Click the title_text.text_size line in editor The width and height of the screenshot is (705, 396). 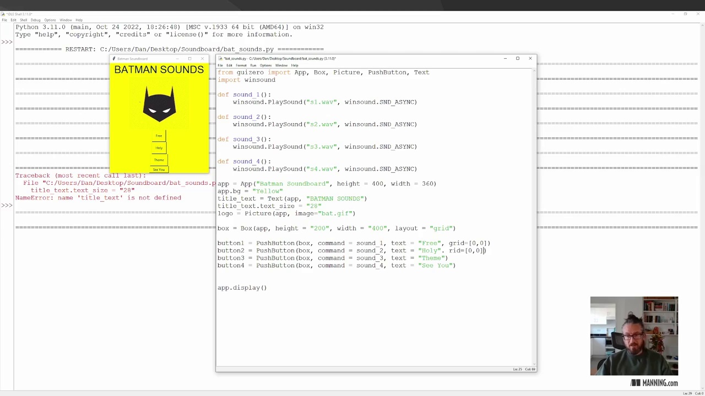coord(269,206)
